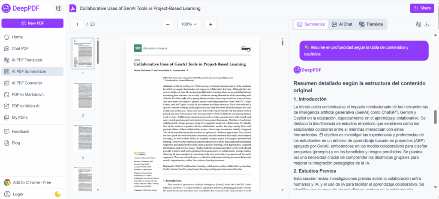Click 'Resumen detallado según la estructura' heading
This screenshot has height=199, width=439.
click(360, 87)
